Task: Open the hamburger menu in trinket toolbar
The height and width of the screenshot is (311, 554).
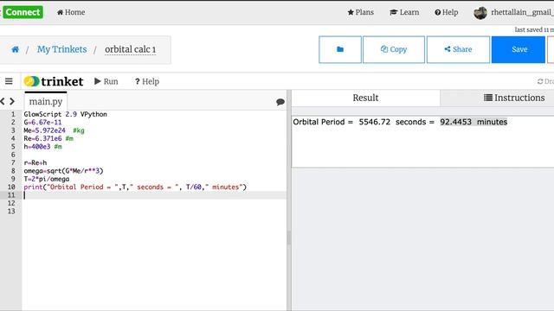Action: pos(9,81)
